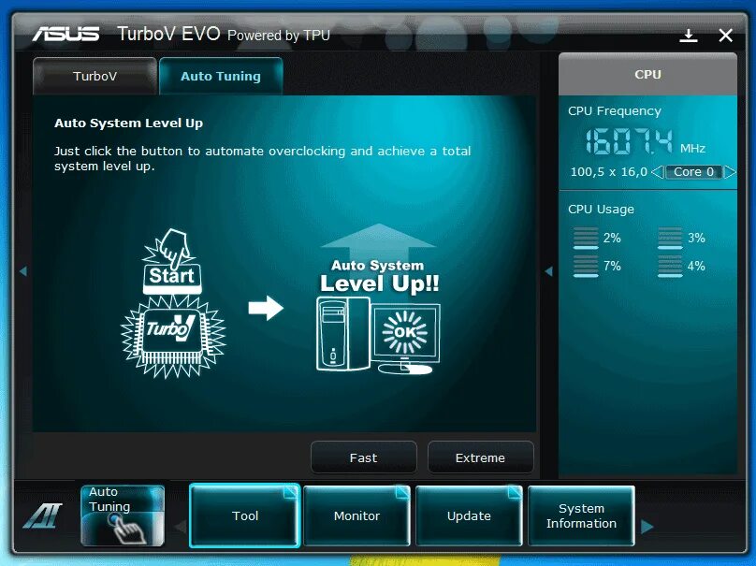Click the Core 0 selector field
This screenshot has width=756, height=566.
pyautogui.click(x=694, y=171)
